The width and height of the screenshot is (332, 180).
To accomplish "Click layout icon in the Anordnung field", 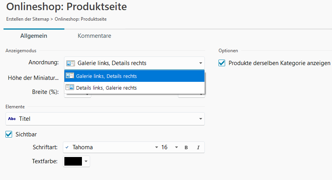I will coord(71,63).
